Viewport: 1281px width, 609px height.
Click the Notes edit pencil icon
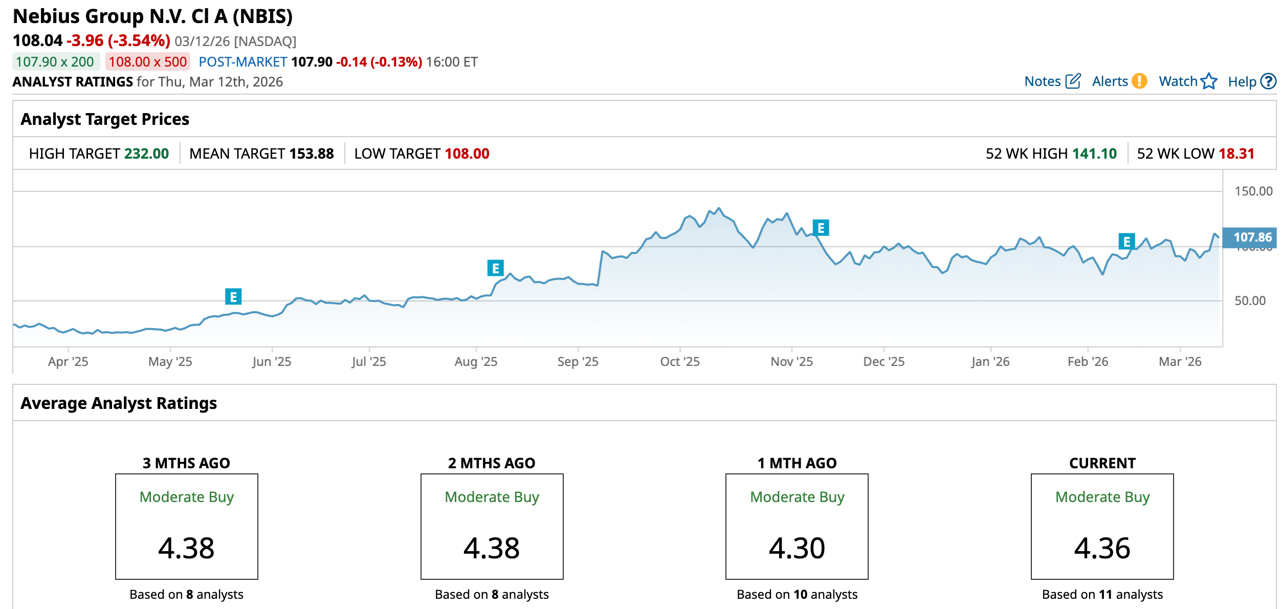(x=1073, y=81)
